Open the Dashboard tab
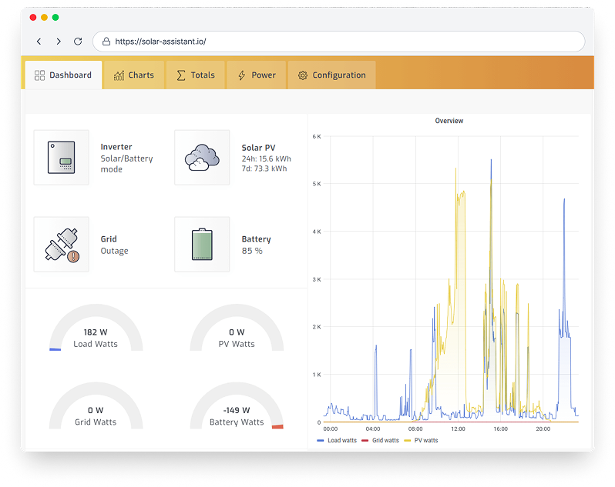 click(x=63, y=75)
